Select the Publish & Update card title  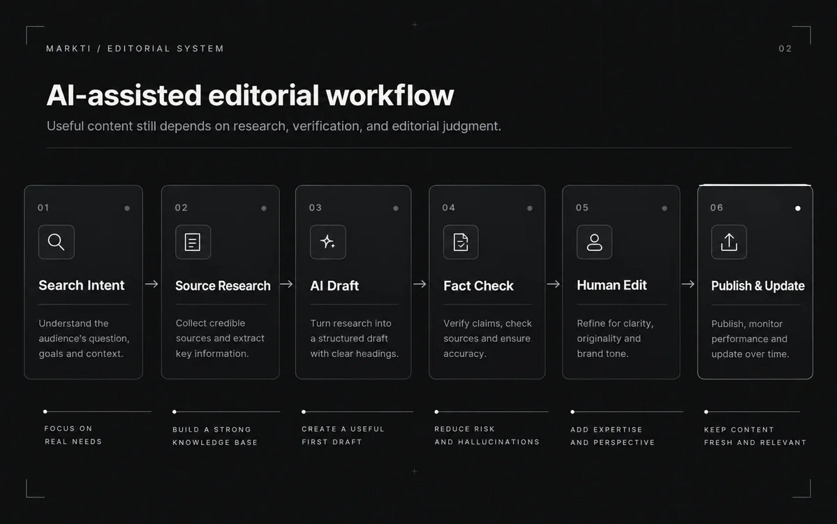[757, 286]
